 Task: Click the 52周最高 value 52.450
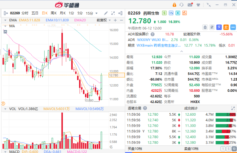pos(194,85)
